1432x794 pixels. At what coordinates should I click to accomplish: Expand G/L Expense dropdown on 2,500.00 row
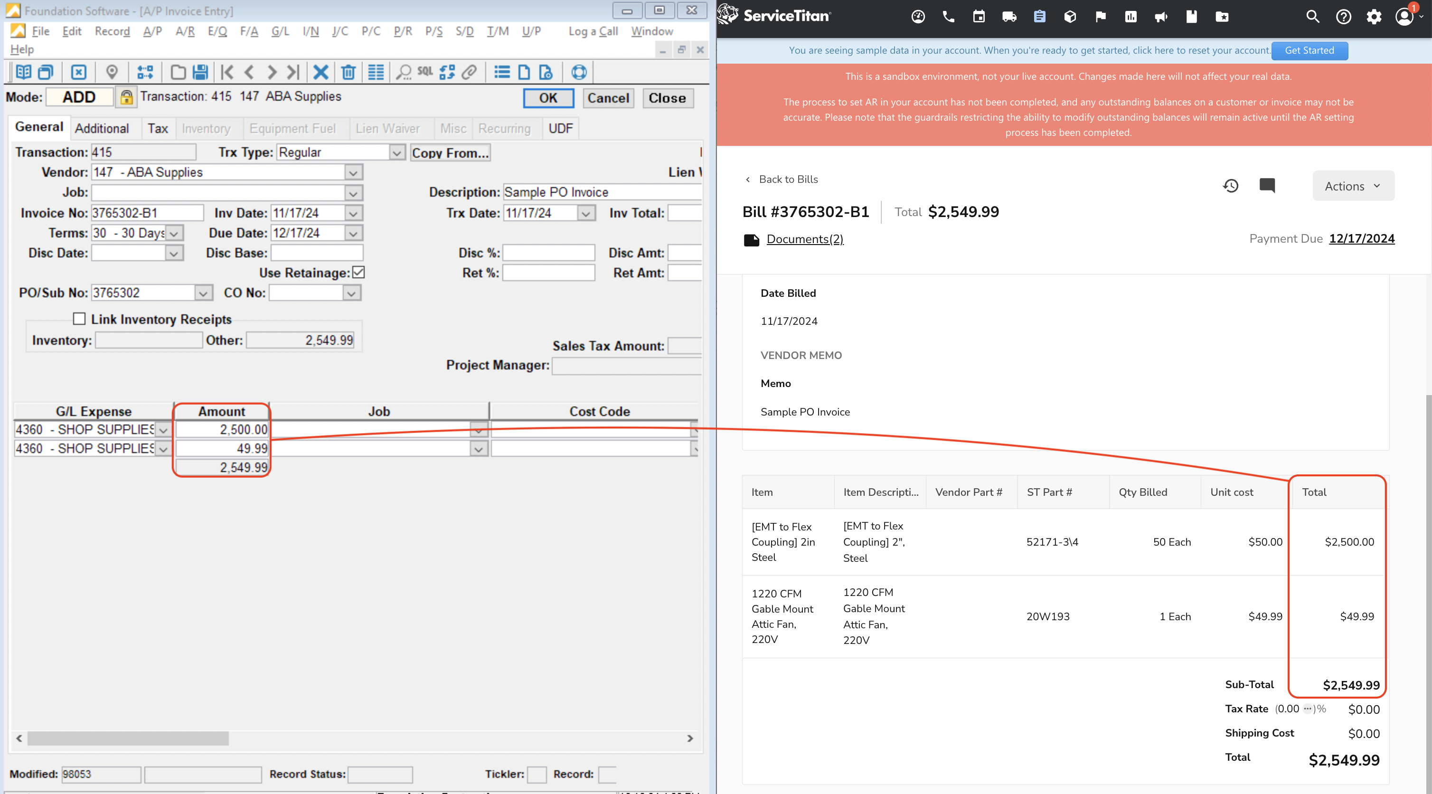(163, 430)
